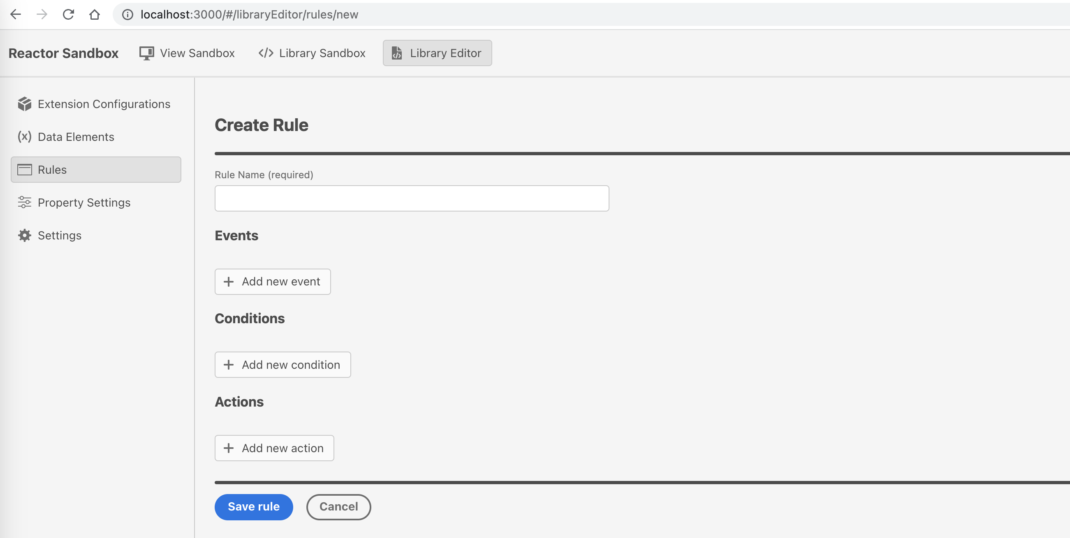
Task: Click the plus icon on Add new event
Action: 229,282
